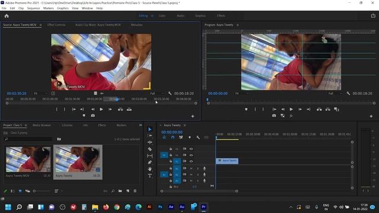Click Overwrite button in Source monitor
The height and width of the screenshot is (213, 379).
[x=129, y=109]
